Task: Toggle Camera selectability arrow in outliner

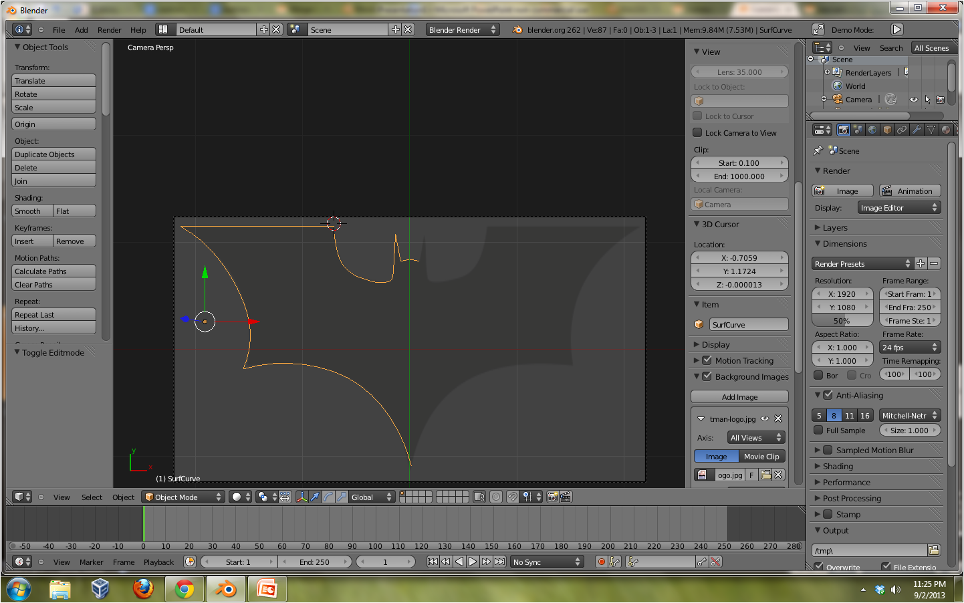Action: tap(927, 100)
